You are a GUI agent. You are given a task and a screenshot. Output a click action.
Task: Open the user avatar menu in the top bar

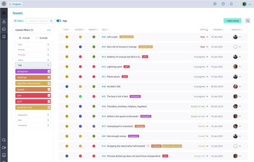pos(246,4)
